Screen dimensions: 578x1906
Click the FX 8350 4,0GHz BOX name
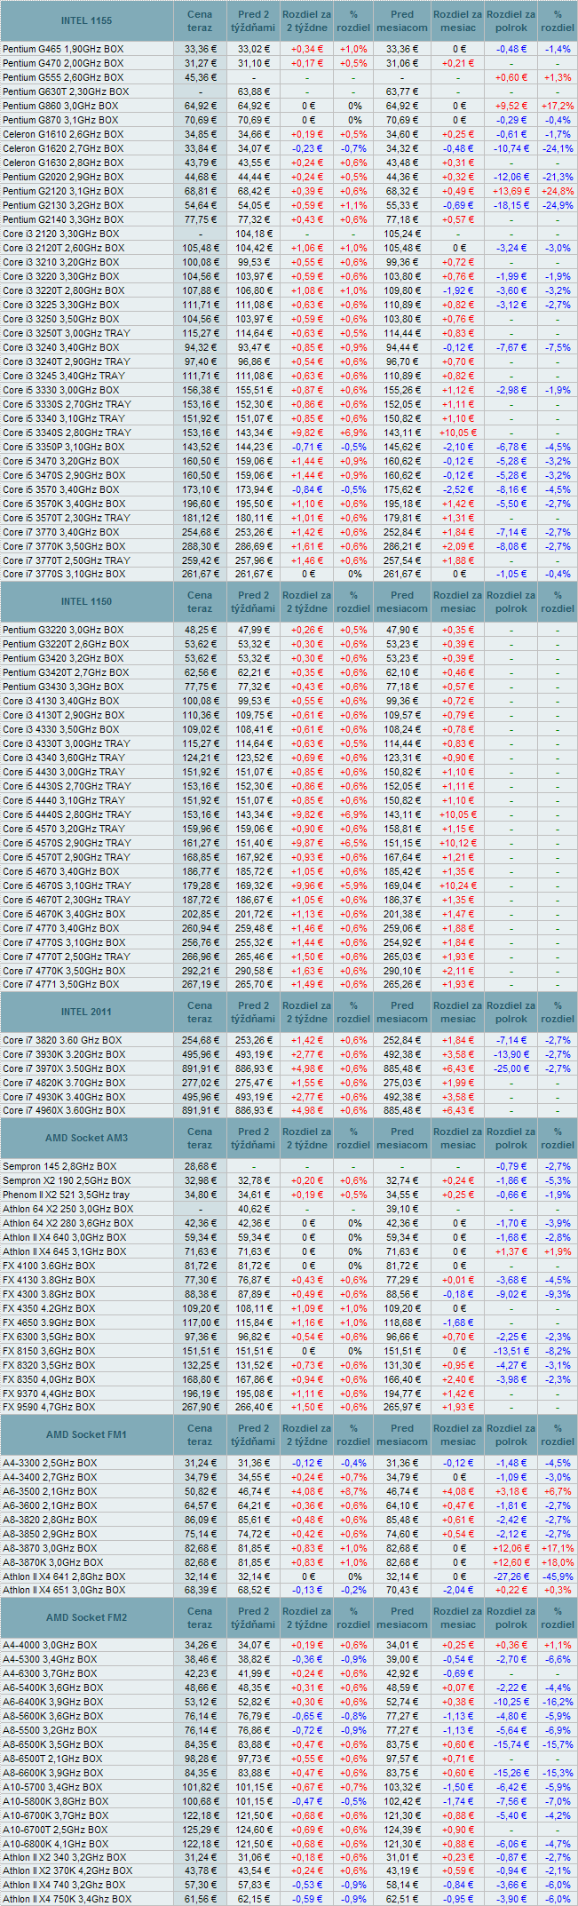click(49, 1379)
